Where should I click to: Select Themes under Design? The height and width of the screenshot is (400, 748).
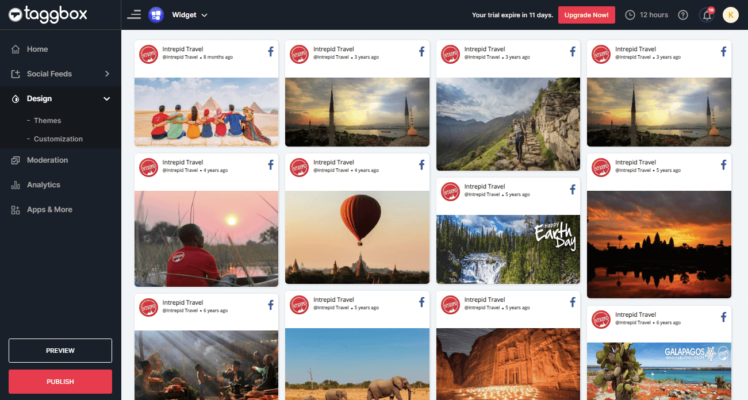coord(47,121)
